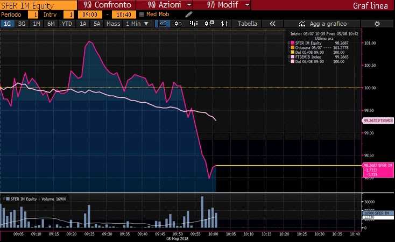Open the 96) Azioni dropdown menu
The height and width of the screenshot is (242, 395).
(164, 5)
